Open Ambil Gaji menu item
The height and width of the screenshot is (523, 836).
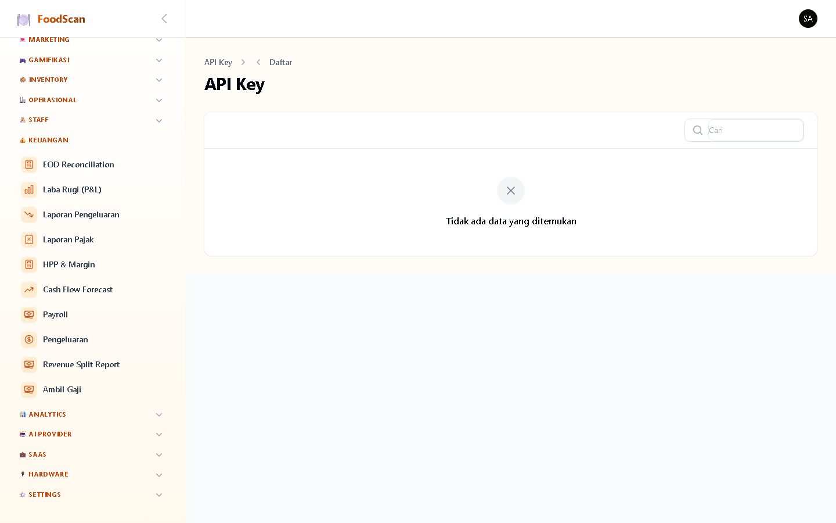coord(92,389)
